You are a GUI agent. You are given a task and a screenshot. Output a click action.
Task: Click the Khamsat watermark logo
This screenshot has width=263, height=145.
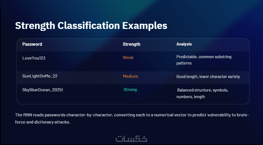pos(131,139)
